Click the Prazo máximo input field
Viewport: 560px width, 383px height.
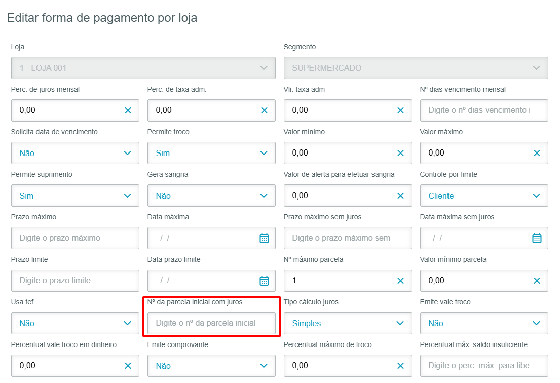click(75, 238)
